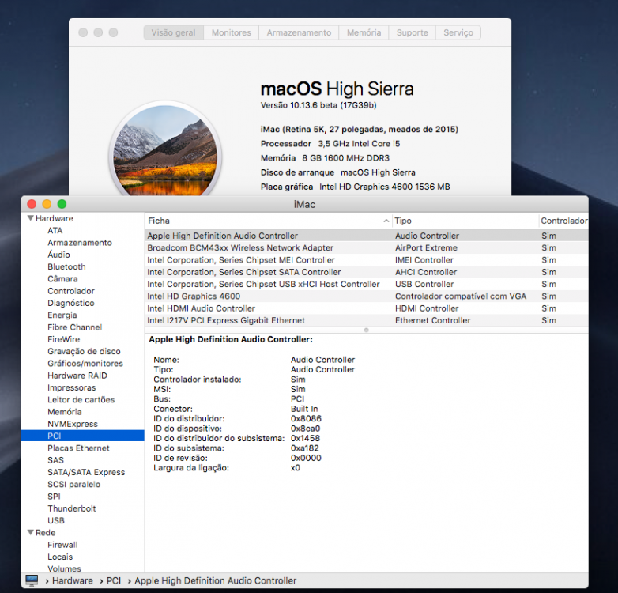This screenshot has width=618, height=593.
Task: Sort the table by Ficha column
Action: pyautogui.click(x=269, y=221)
